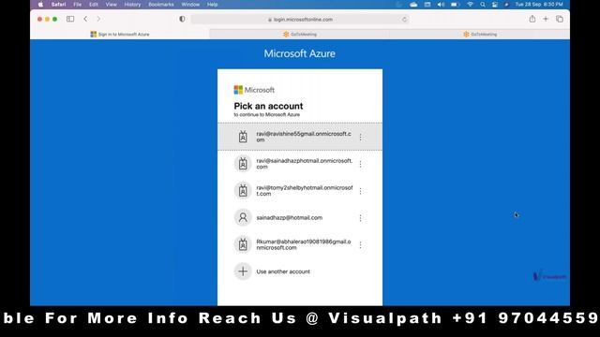Open Bookmarks menu
600x337 pixels.
[161, 5]
